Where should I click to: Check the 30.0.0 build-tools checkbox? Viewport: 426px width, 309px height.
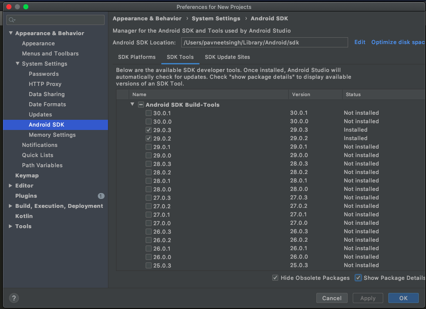tap(149, 121)
